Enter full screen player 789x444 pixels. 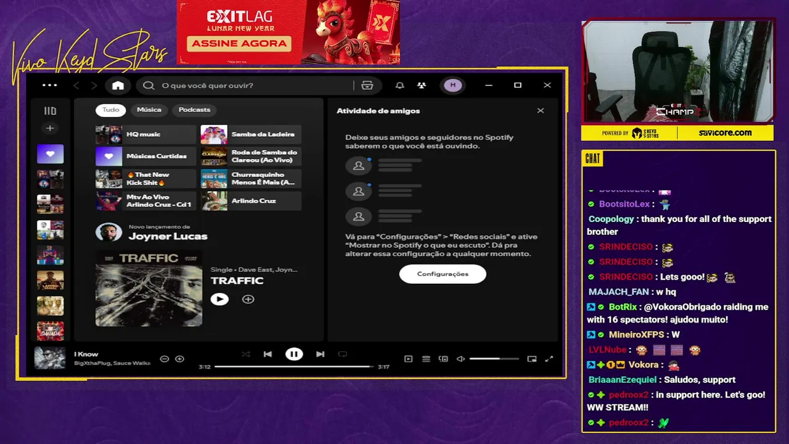click(549, 359)
